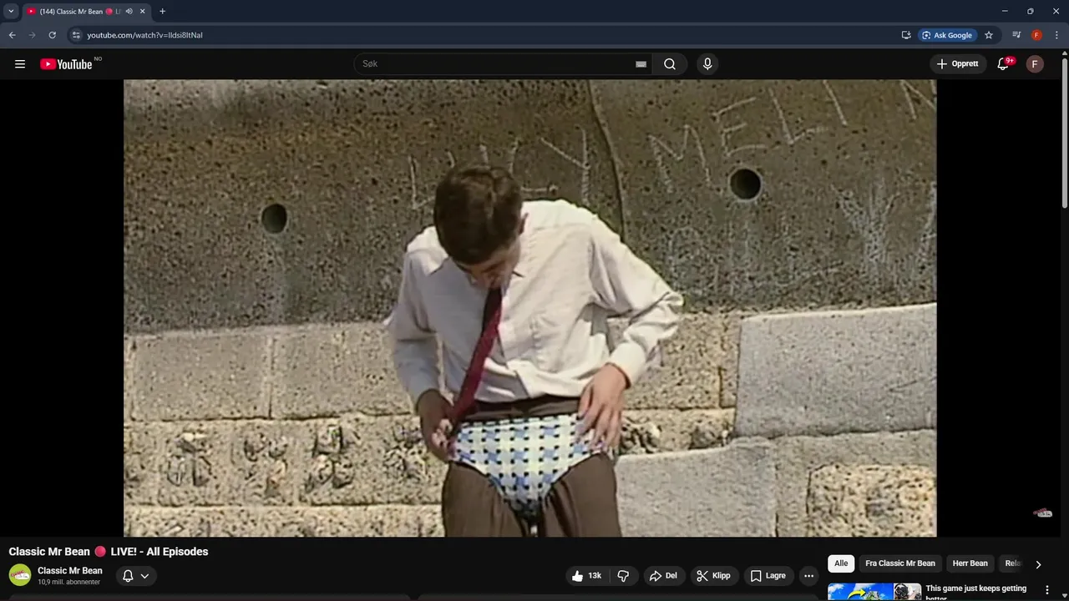Open Classic Mr Bean channel avatar

[x=20, y=575]
